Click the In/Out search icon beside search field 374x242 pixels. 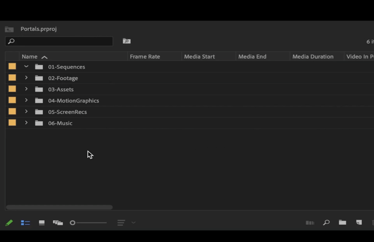(126, 41)
